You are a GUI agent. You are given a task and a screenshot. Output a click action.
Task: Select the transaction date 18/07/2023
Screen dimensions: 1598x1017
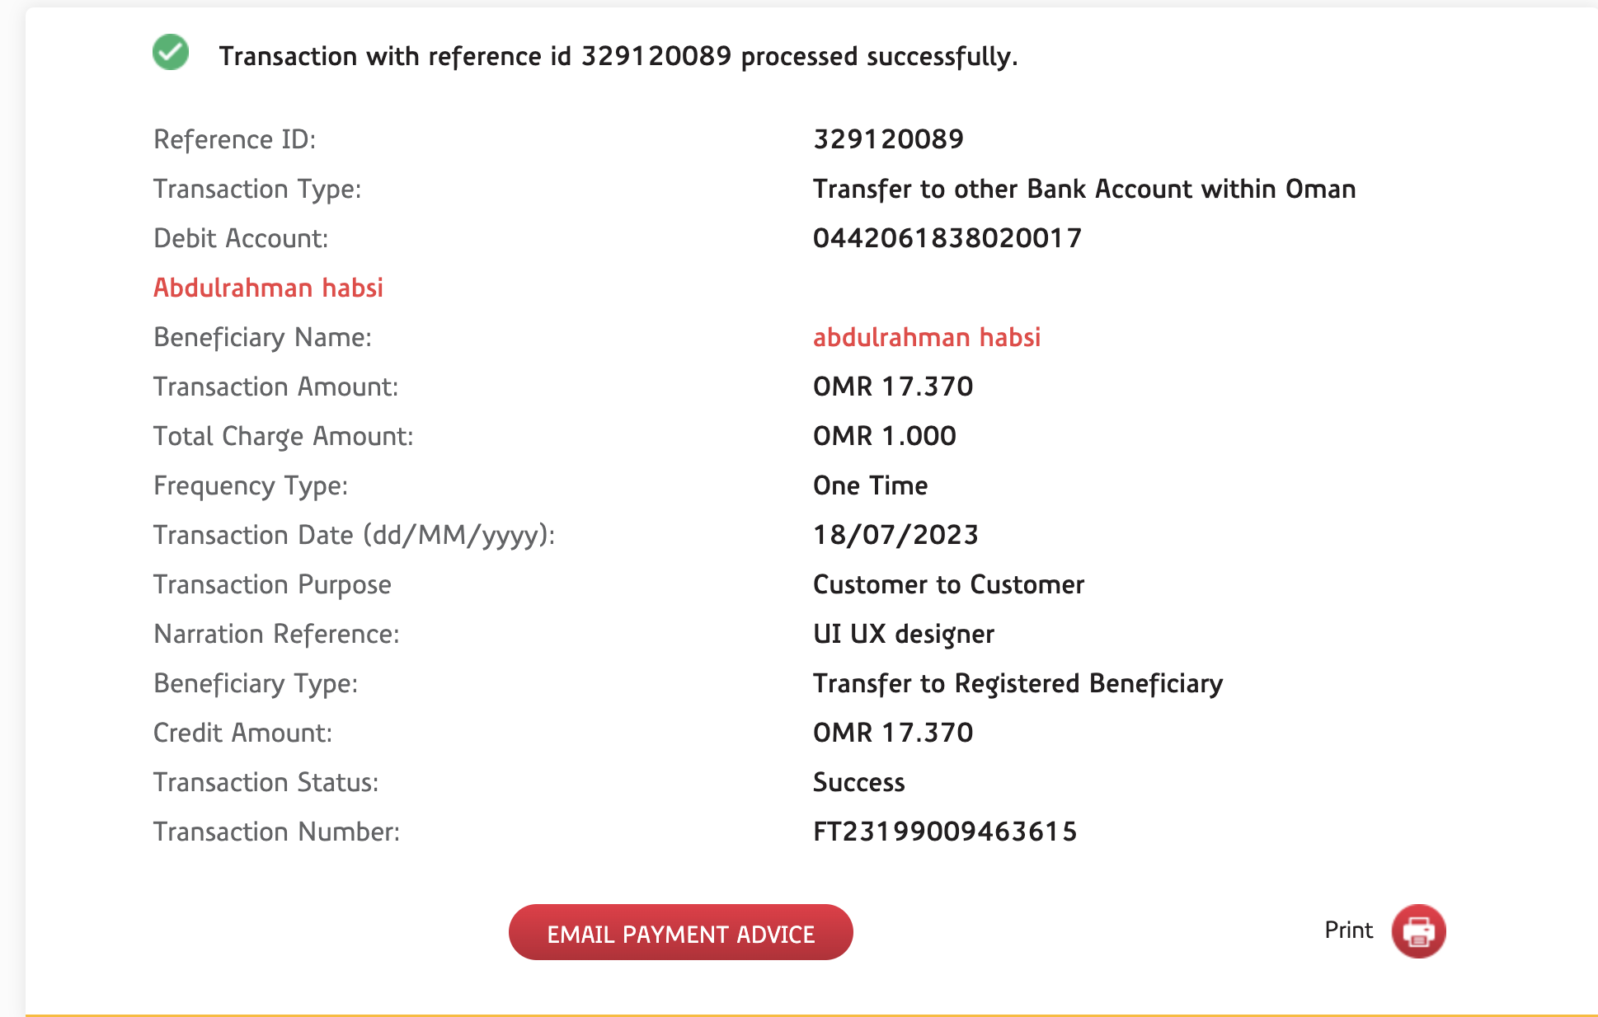coord(895,535)
